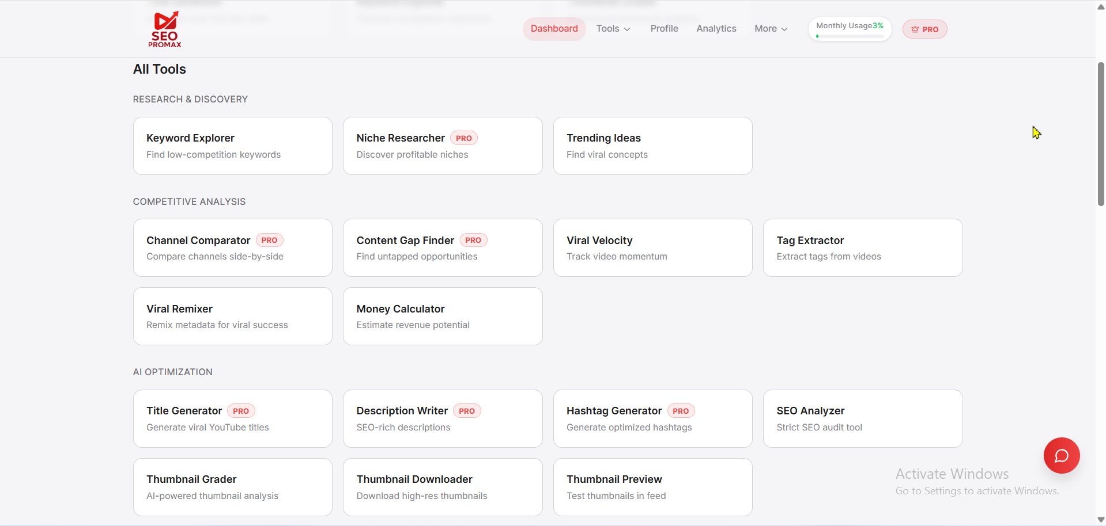The image size is (1106, 526).
Task: Expand the Tools dropdown menu
Action: (613, 28)
